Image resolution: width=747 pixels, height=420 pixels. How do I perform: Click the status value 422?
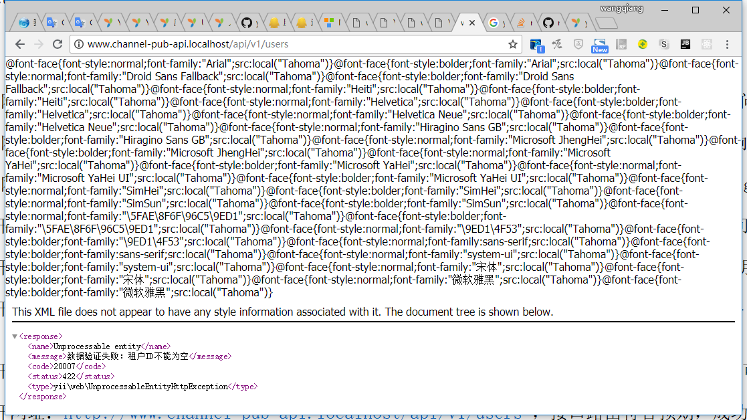pos(69,376)
